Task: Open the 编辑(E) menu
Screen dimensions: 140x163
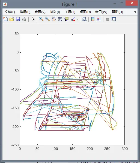Action: [25, 12]
